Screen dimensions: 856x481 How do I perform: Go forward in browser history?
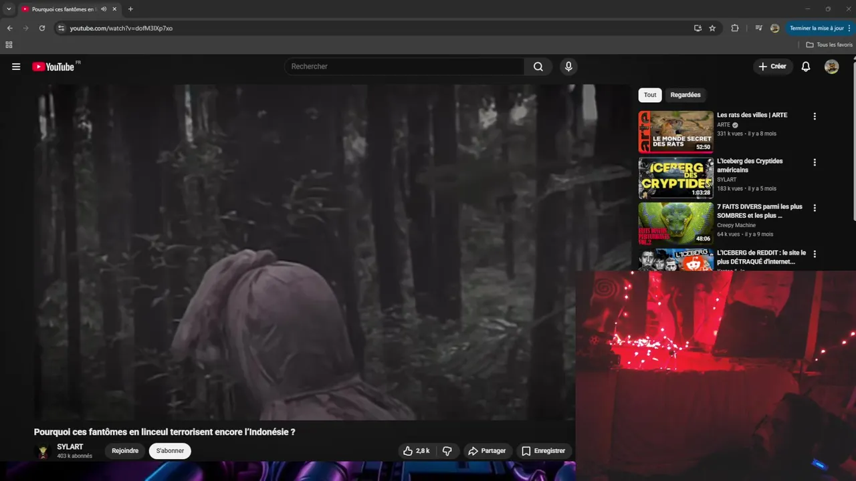click(x=26, y=28)
